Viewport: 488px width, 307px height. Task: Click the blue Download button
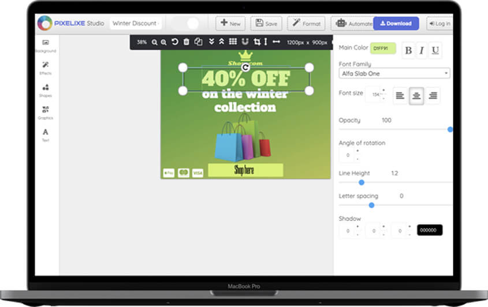[396, 24]
